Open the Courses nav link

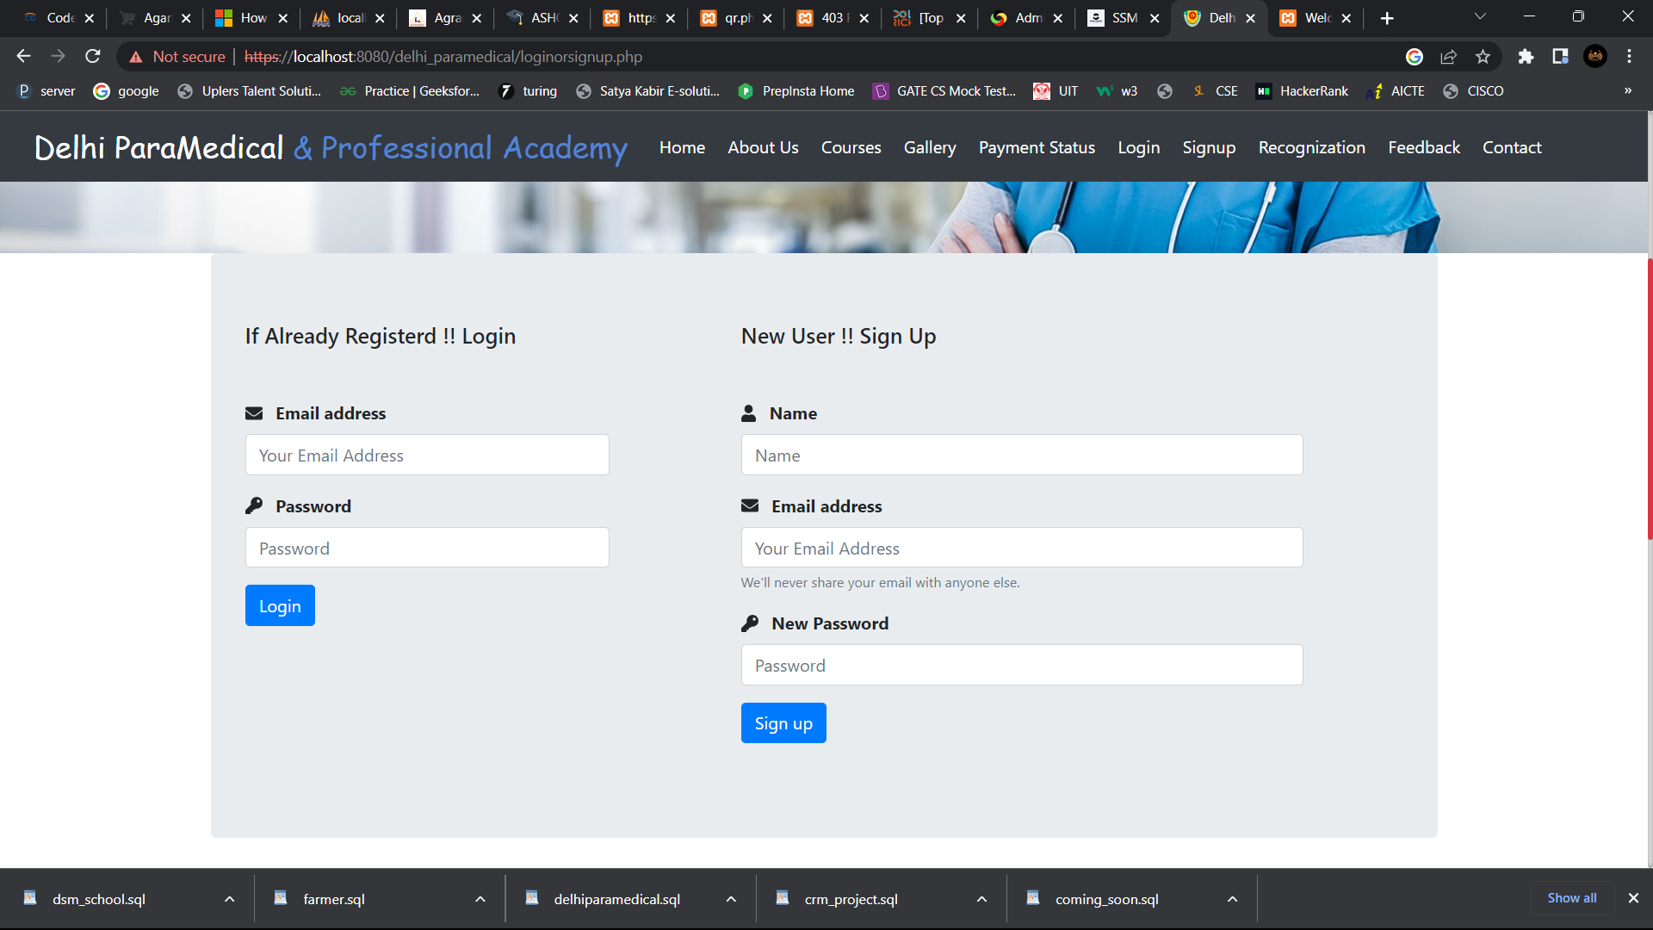click(x=851, y=147)
